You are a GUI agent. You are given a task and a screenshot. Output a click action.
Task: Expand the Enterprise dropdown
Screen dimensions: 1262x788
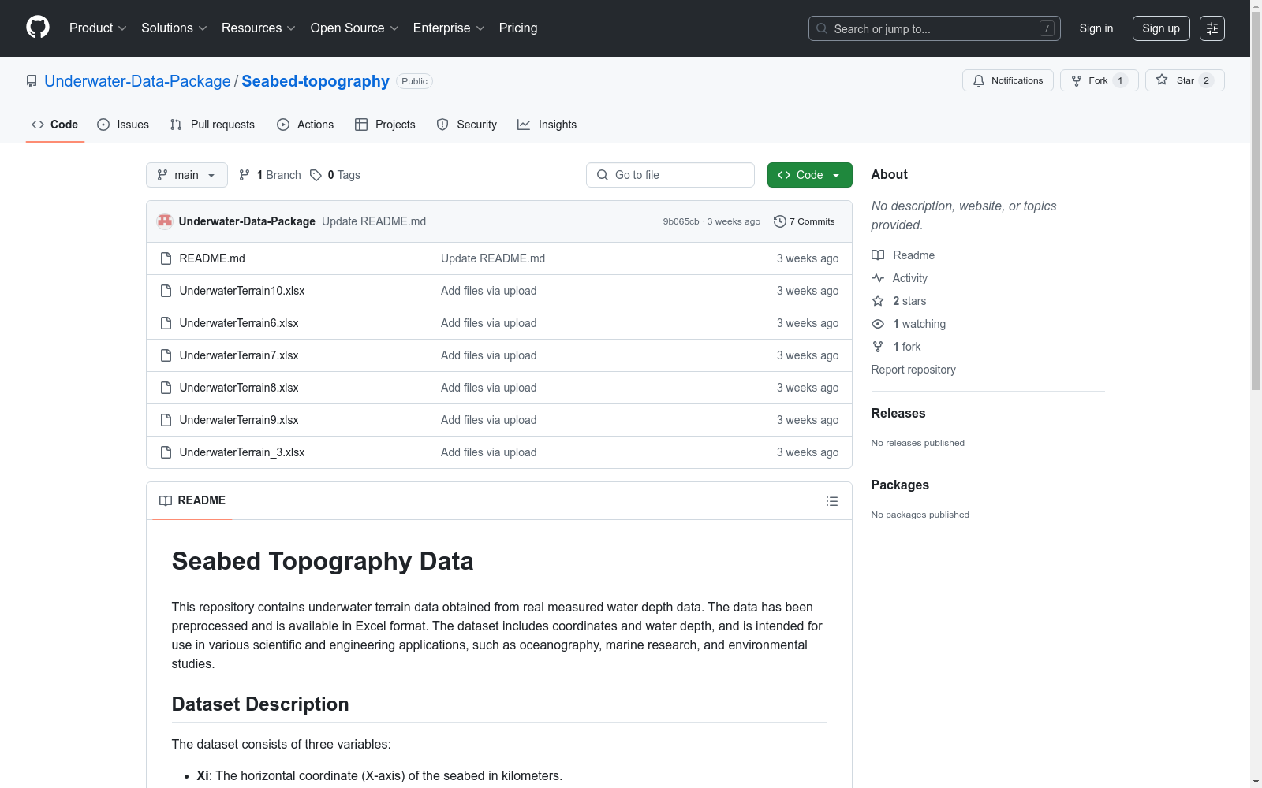(x=449, y=28)
